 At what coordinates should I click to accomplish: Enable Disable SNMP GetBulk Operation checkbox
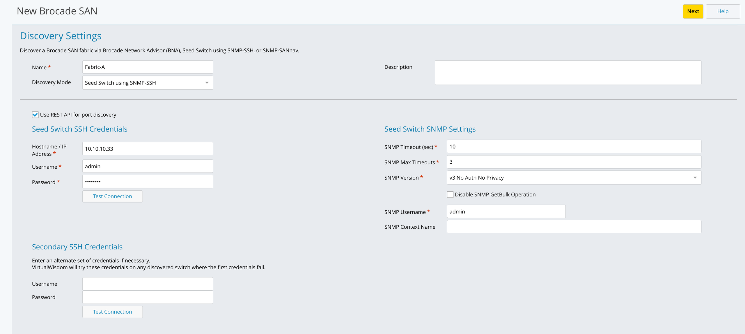coord(450,195)
